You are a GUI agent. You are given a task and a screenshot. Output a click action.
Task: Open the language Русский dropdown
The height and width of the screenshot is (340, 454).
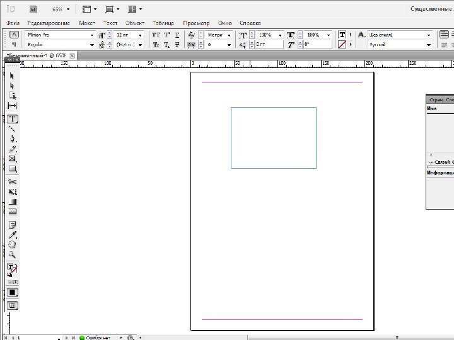tap(429, 45)
